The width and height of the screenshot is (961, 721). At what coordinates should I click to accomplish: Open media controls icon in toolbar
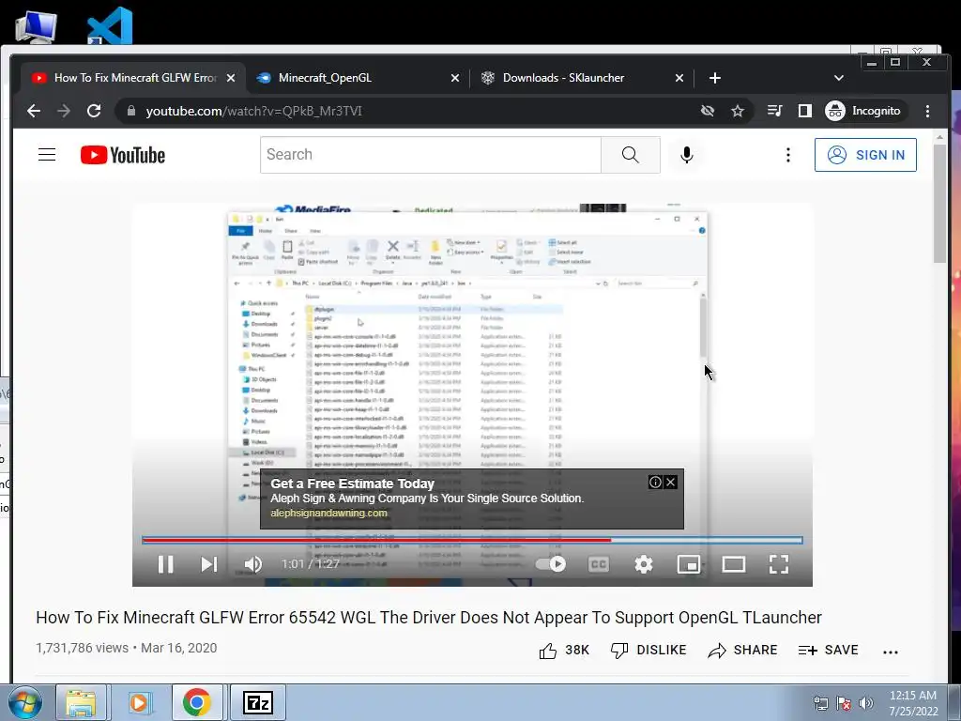pos(774,111)
